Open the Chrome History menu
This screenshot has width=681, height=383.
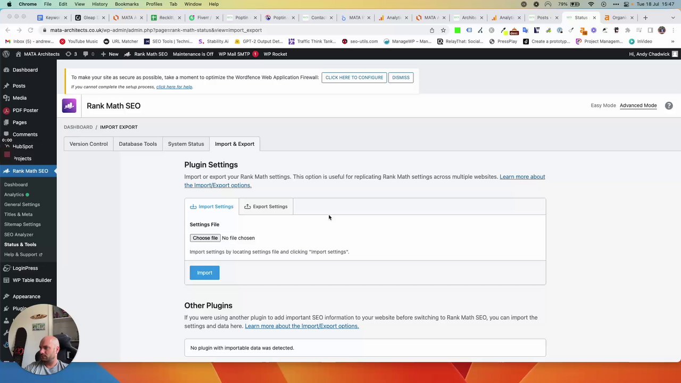(x=99, y=4)
